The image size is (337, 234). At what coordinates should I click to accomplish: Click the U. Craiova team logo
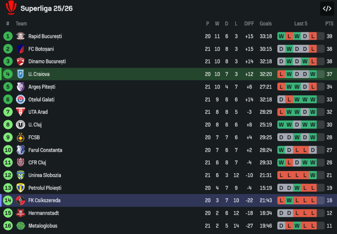click(x=21, y=74)
